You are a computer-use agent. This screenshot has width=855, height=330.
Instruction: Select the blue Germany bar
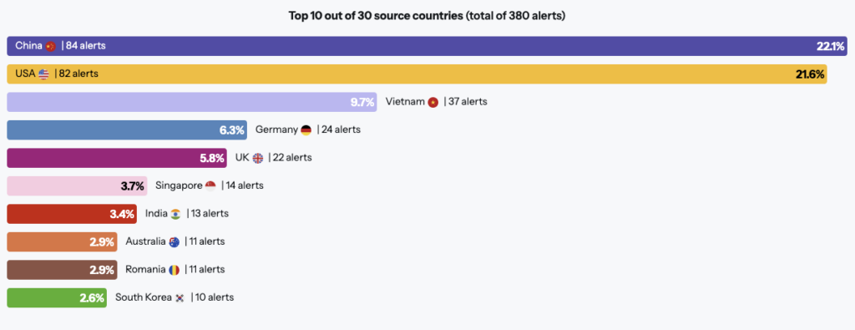click(127, 130)
